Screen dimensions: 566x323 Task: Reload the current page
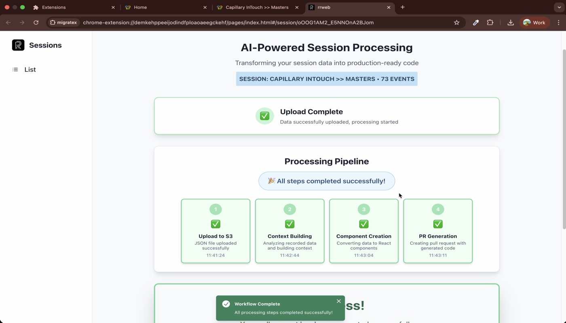coord(36,23)
